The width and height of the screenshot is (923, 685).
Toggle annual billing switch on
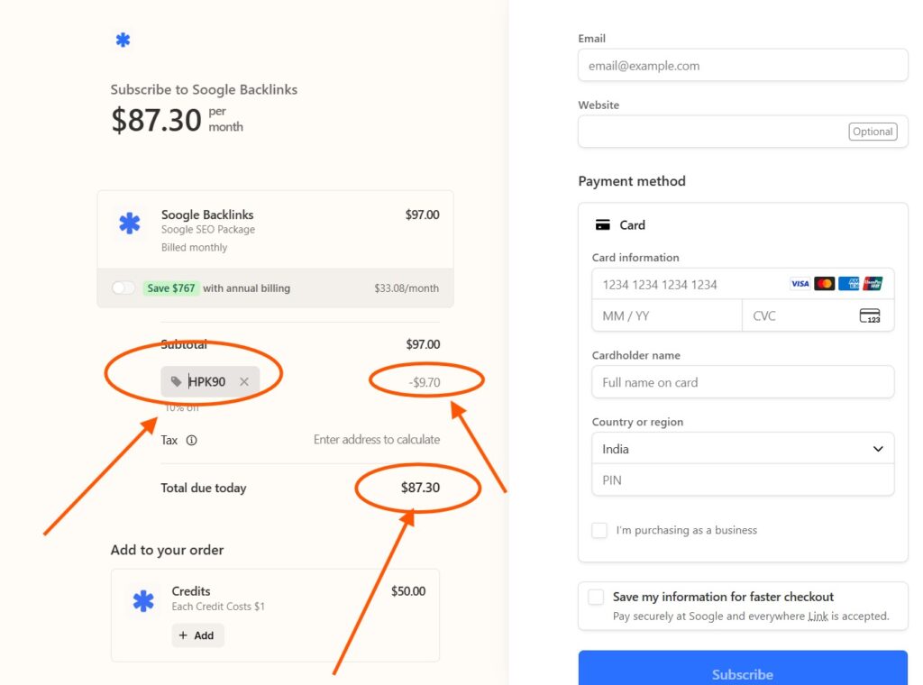click(x=123, y=288)
